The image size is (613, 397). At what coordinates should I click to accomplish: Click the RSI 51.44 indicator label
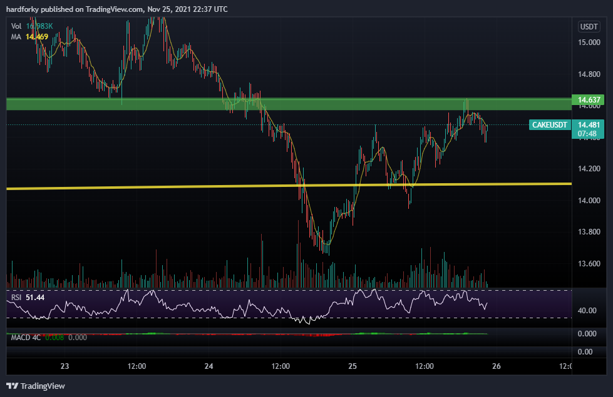(28, 298)
